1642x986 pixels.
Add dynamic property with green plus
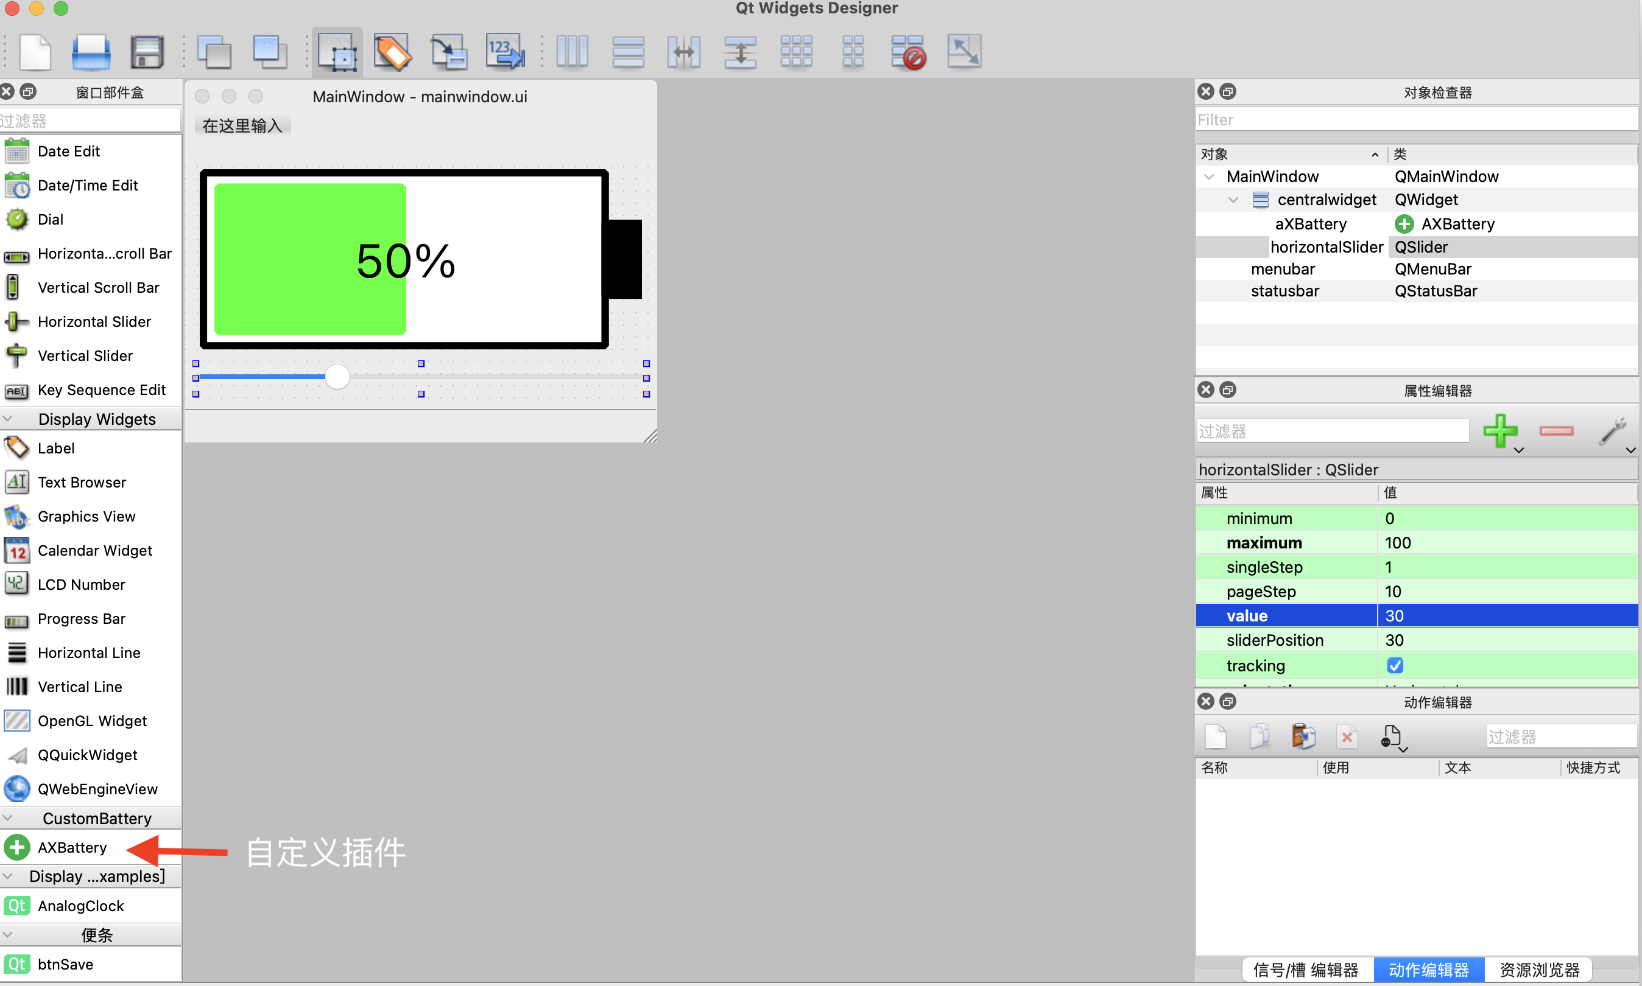[x=1501, y=431]
